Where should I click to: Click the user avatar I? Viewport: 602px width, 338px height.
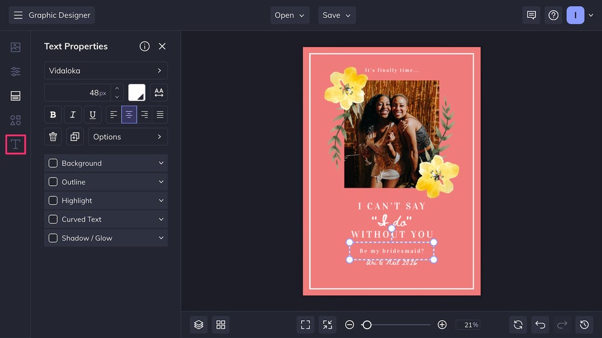[x=575, y=15]
